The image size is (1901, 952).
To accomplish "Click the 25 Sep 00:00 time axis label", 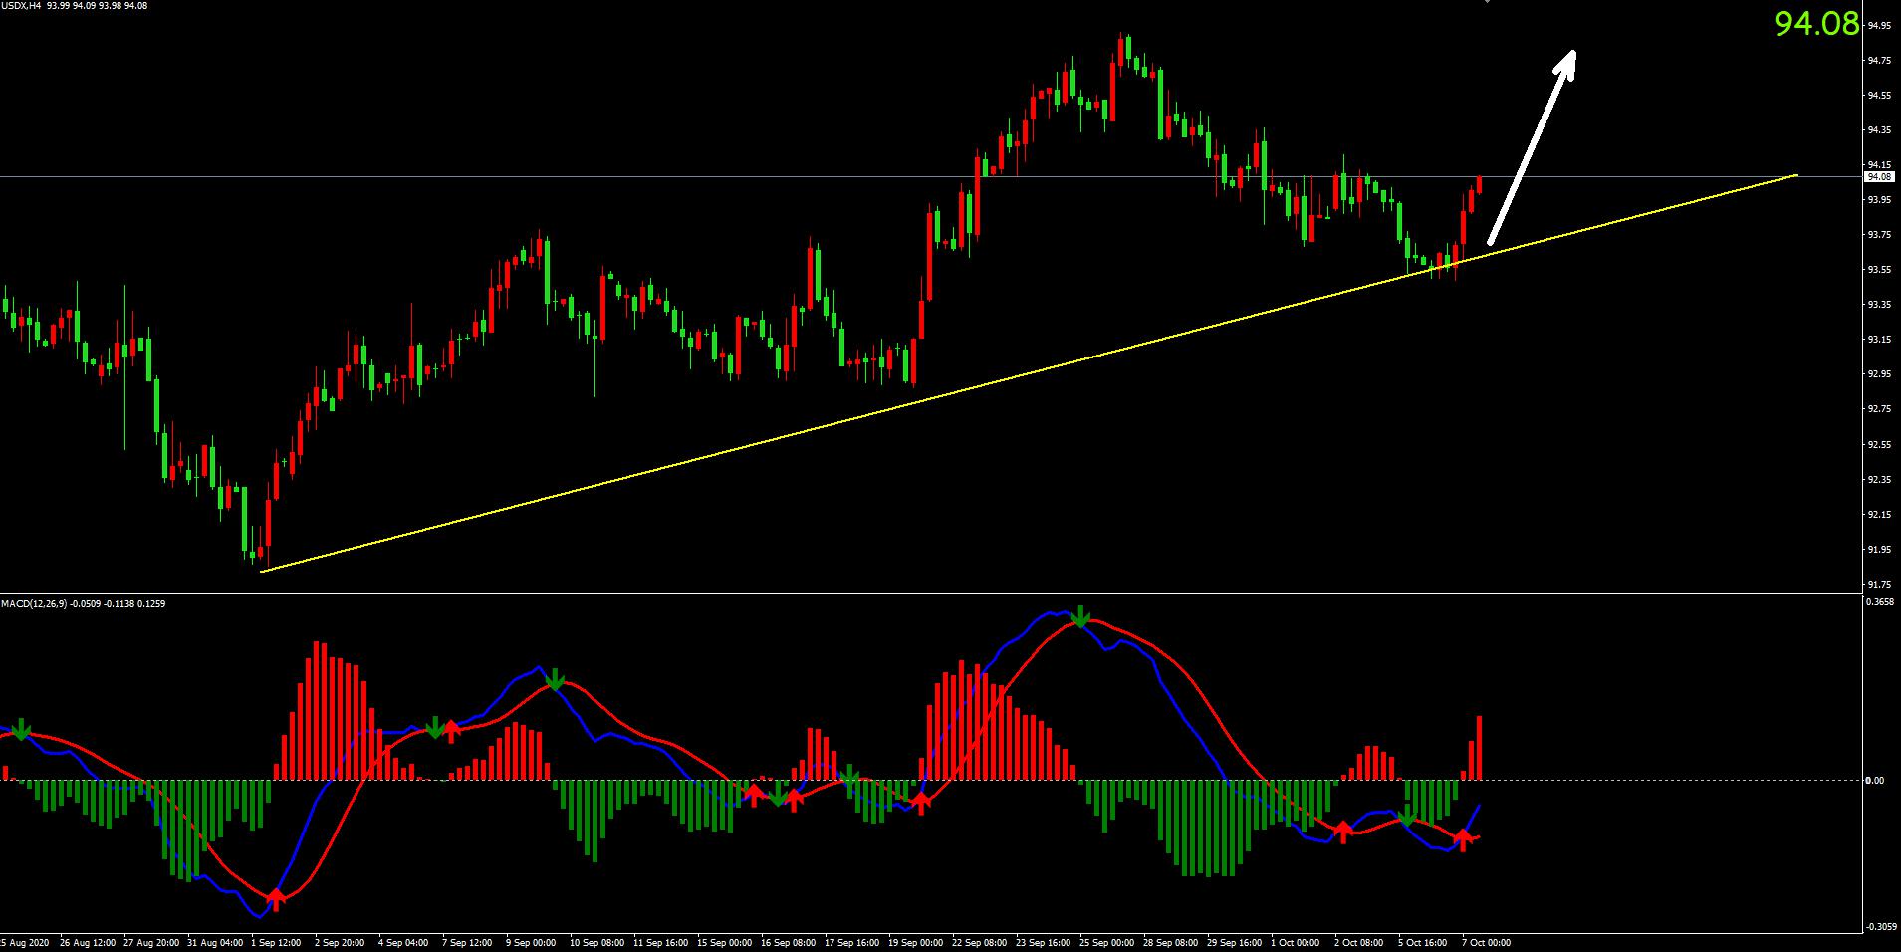I will tap(1108, 942).
